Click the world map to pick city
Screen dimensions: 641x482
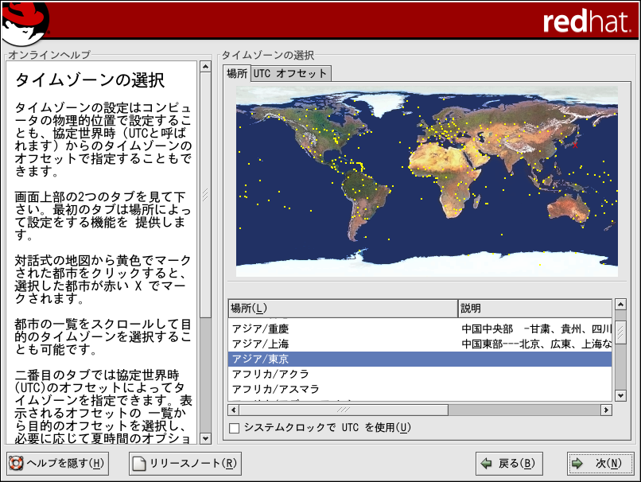(426, 181)
